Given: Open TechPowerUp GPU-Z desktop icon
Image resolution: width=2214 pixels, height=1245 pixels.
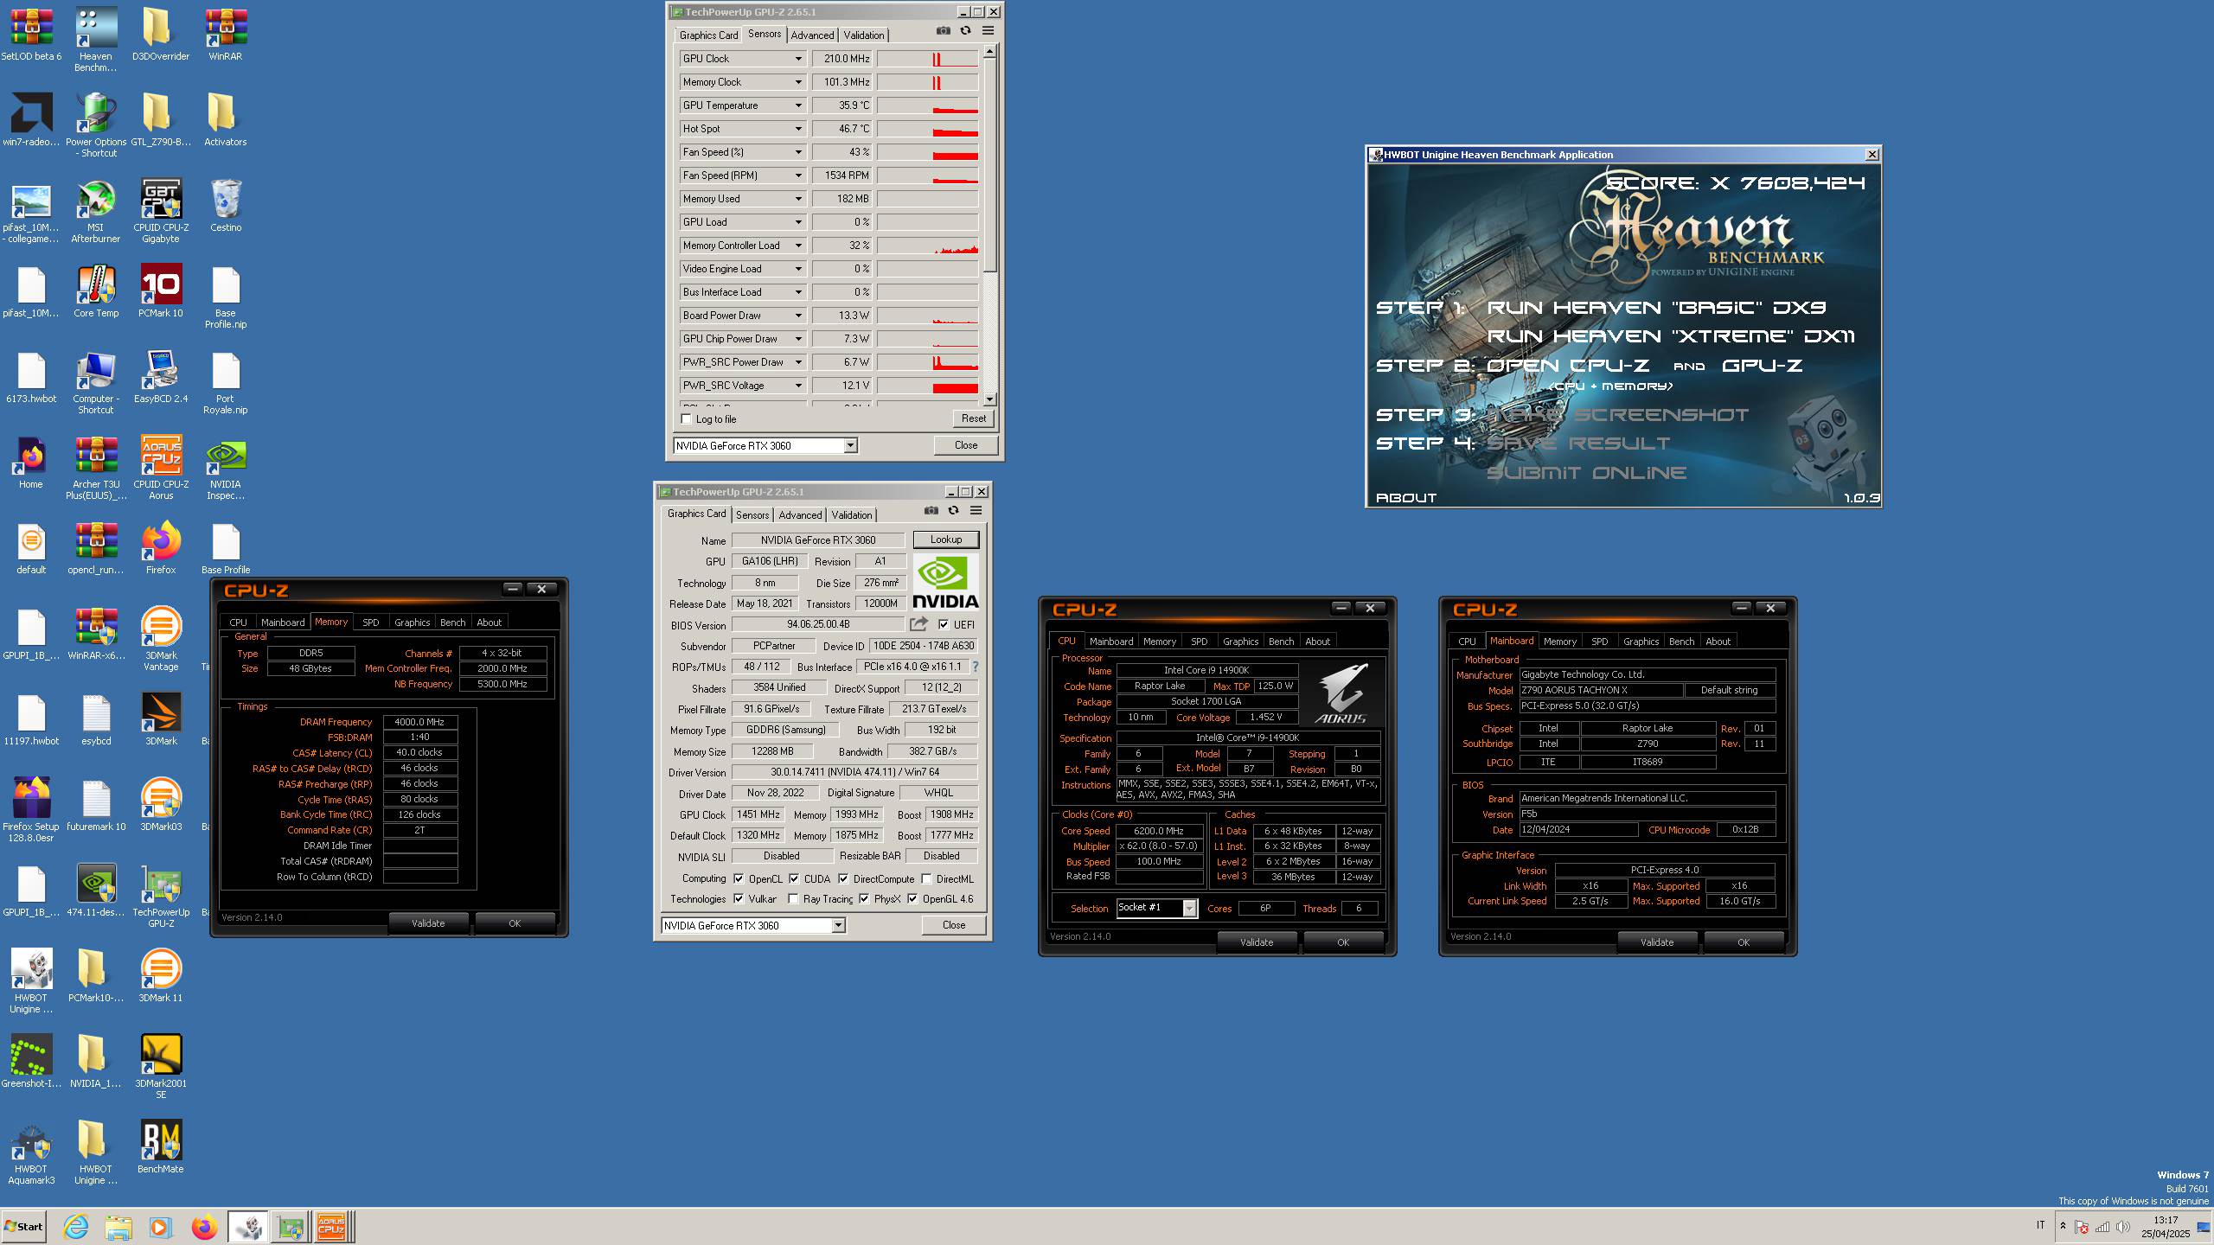Looking at the screenshot, I should pyautogui.click(x=161, y=896).
